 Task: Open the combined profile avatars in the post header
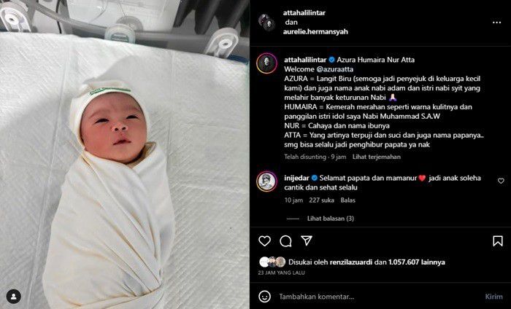pos(267,23)
